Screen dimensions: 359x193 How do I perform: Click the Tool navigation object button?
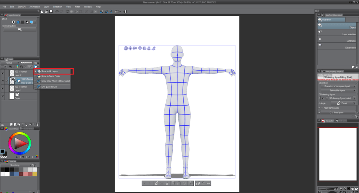[20, 30]
